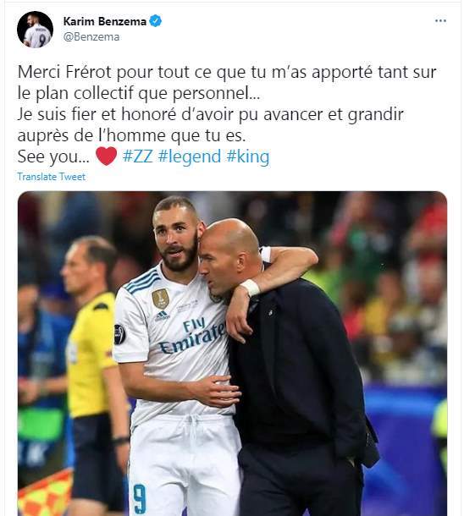Click the gold champions badge on jersey
Image resolution: width=464 pixels, height=516 pixels.
coord(161,299)
